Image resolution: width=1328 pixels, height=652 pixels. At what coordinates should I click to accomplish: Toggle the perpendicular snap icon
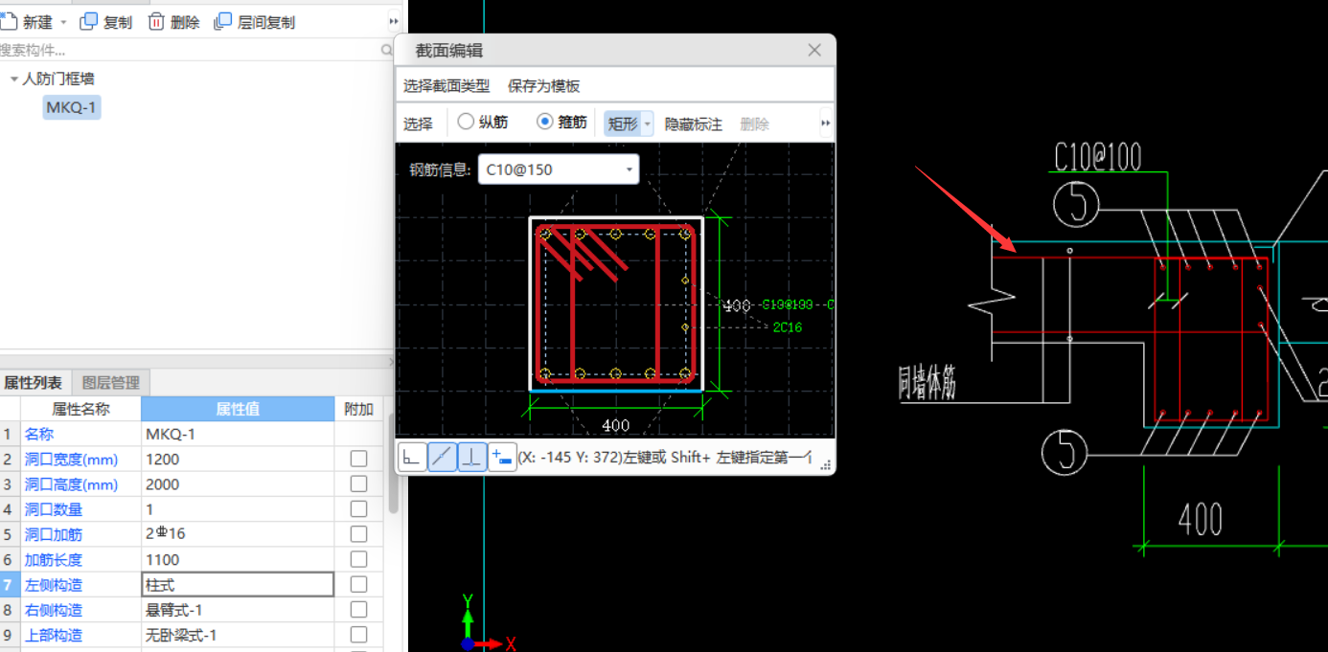[472, 457]
